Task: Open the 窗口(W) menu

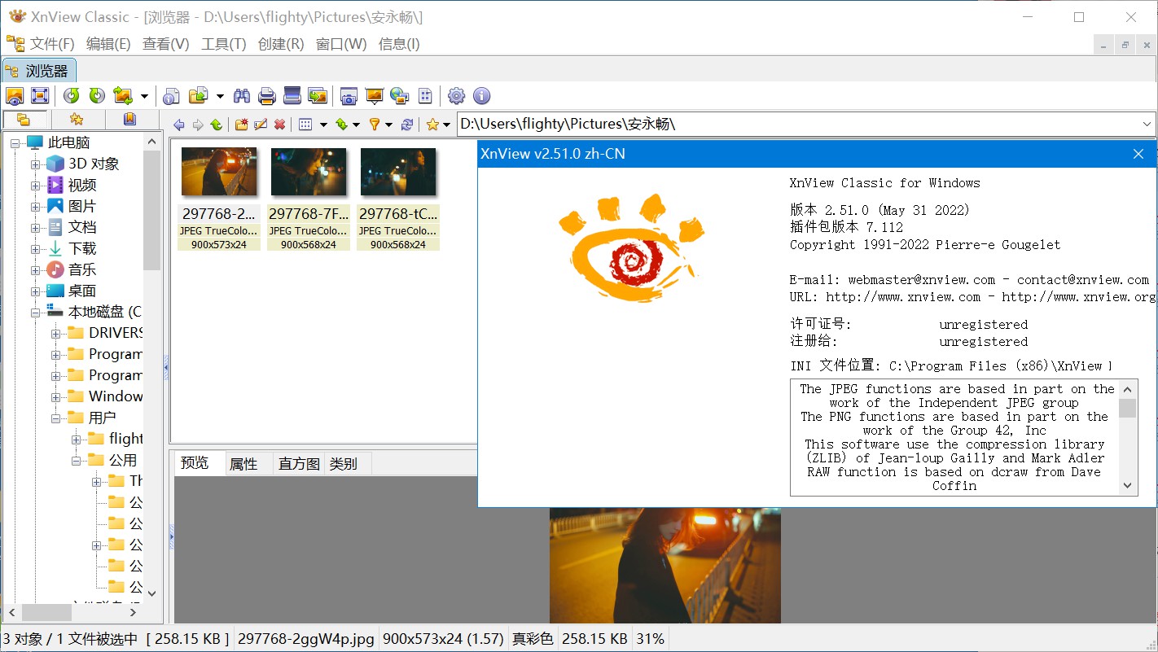Action: [341, 44]
